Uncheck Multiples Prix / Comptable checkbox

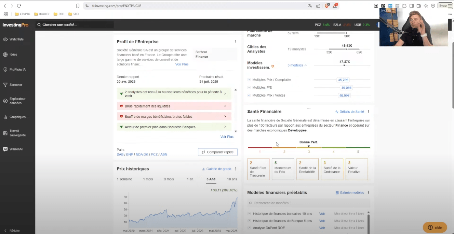click(249, 80)
